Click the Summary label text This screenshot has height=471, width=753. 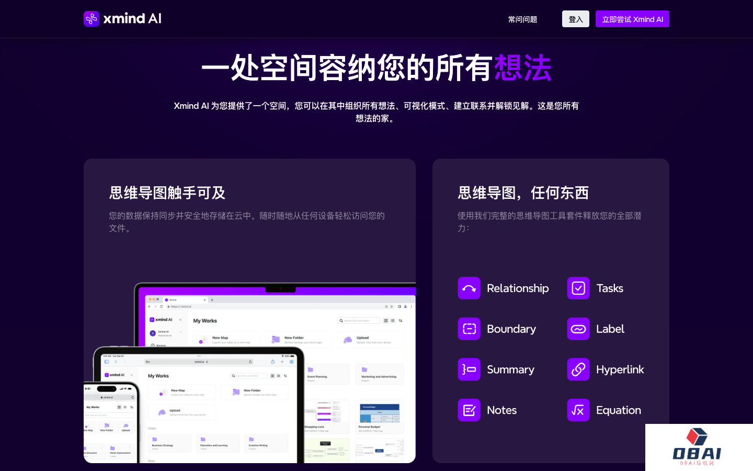510,369
